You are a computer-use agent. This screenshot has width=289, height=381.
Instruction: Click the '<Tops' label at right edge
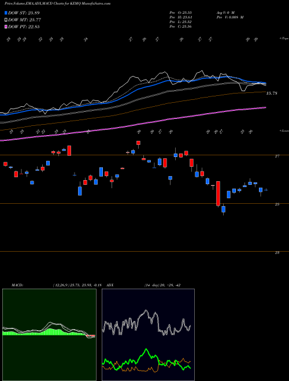(284, 39)
